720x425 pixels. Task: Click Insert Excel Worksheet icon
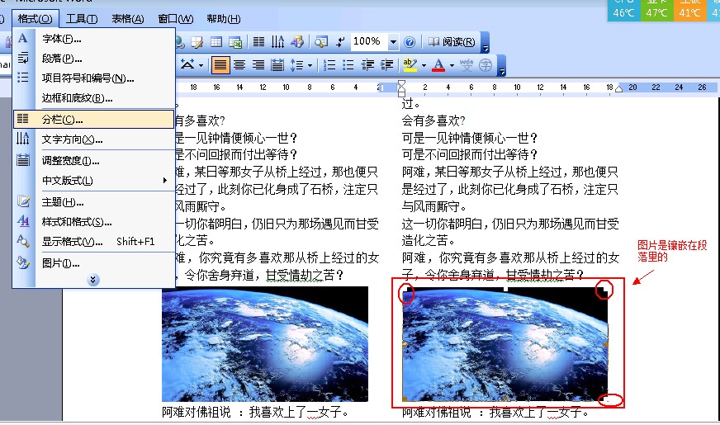(235, 42)
